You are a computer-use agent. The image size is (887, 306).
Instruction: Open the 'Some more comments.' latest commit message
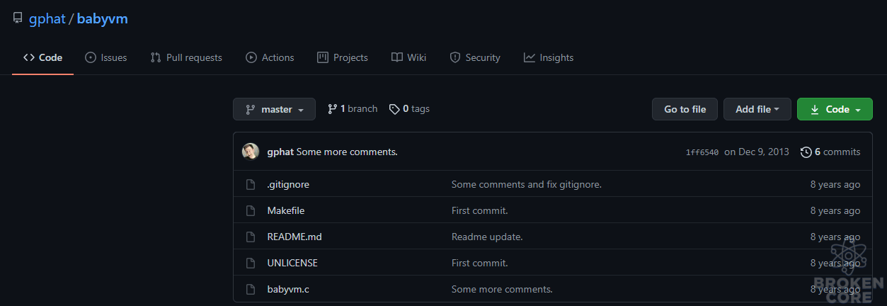(347, 152)
